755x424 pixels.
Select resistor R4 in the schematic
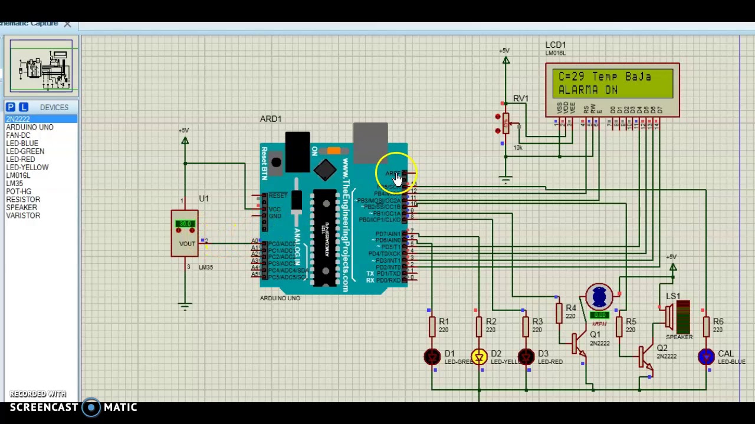pyautogui.click(x=559, y=313)
